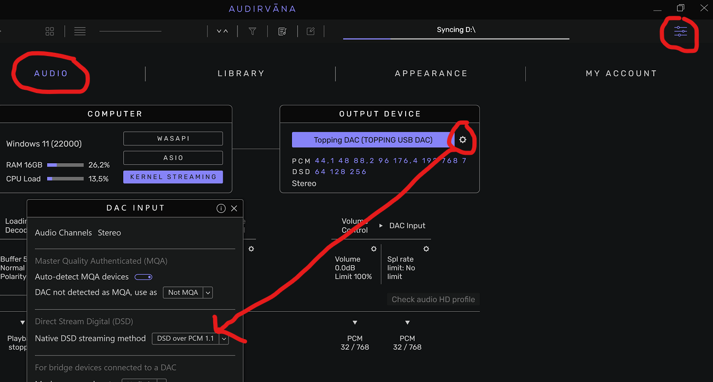The width and height of the screenshot is (713, 382).
Task: Switch to grid view layout
Action: (50, 32)
